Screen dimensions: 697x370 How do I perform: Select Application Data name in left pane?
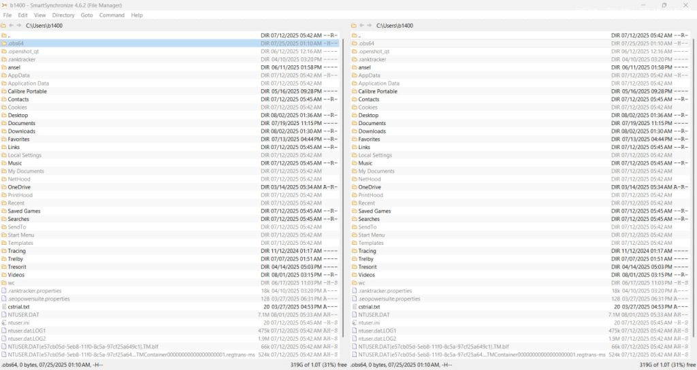[29, 84]
